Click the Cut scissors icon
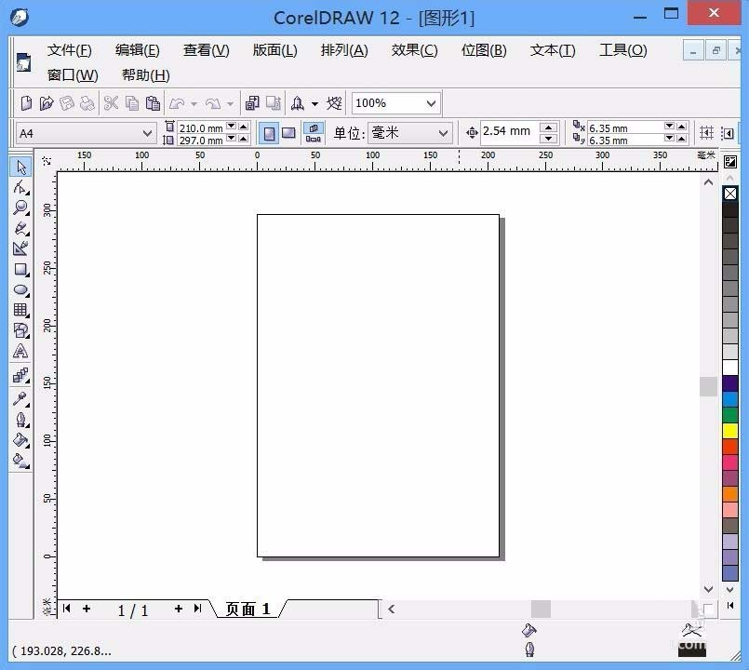Image resolution: width=749 pixels, height=670 pixels. click(111, 102)
